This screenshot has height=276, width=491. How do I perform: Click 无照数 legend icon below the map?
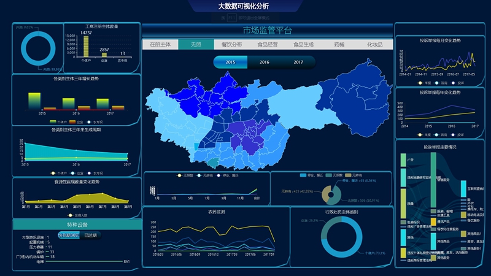point(179,175)
